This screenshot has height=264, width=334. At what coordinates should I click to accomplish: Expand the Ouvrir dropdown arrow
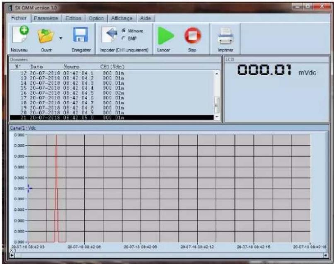point(61,38)
